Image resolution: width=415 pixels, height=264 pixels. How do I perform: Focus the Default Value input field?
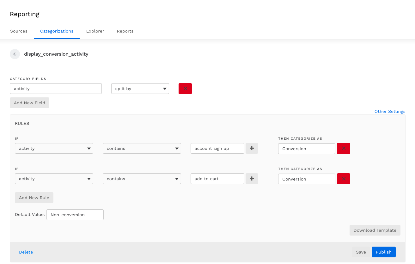pyautogui.click(x=75, y=215)
